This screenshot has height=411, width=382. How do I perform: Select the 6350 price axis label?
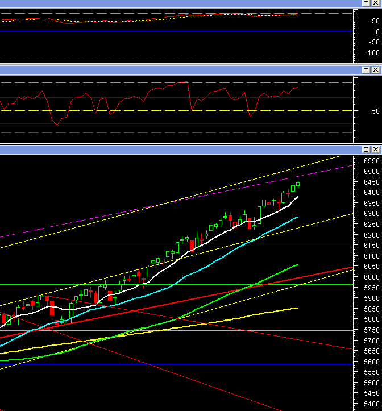[x=372, y=204]
